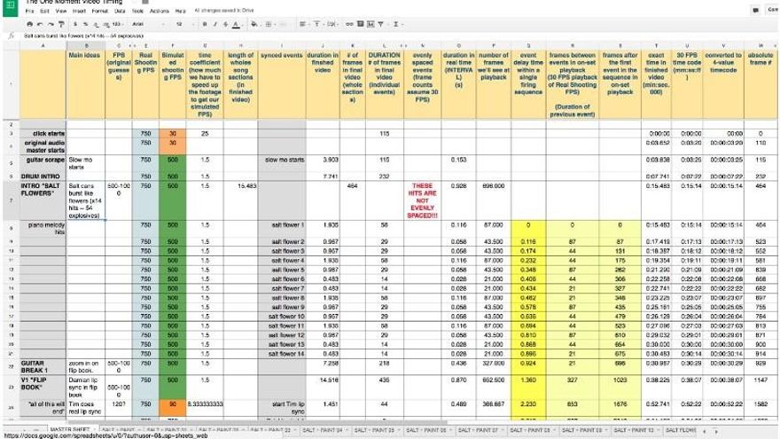The width and height of the screenshot is (780, 439).
Task: Click the formula bar text field
Action: pos(355,35)
